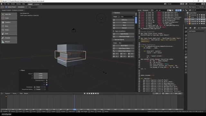This screenshot has height=116, width=206.
Task: Open the timeline editor type icon
Action: (2, 93)
